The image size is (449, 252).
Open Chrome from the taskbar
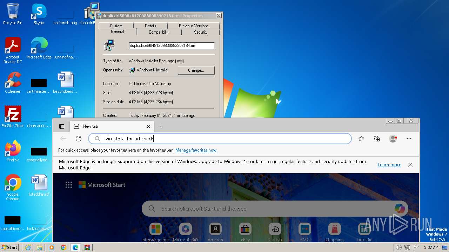tap(63, 247)
